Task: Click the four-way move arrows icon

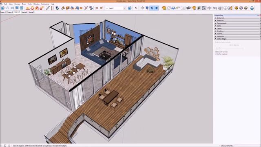Action: point(142,8)
